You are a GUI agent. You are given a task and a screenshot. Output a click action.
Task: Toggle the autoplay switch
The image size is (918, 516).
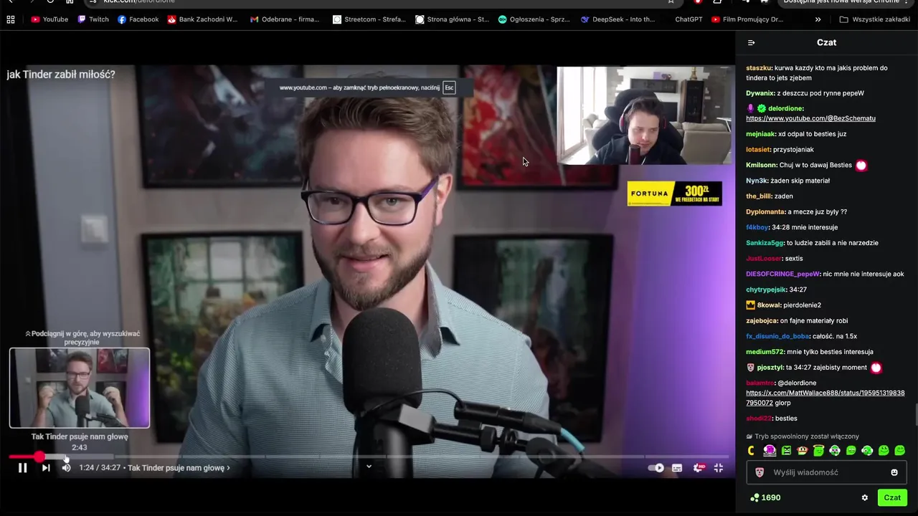pyautogui.click(x=656, y=468)
